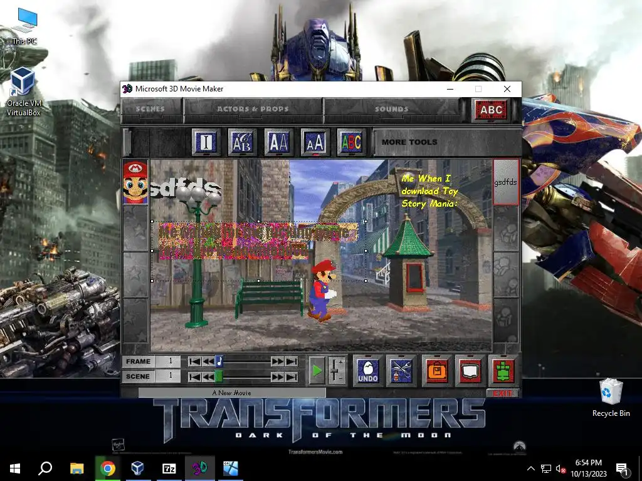The image size is (642, 481).
Task: Go to next scene
Action: (277, 376)
